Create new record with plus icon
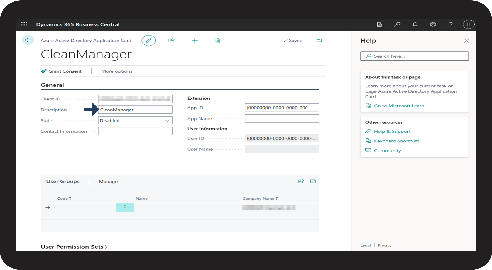492x270 pixels. point(195,41)
